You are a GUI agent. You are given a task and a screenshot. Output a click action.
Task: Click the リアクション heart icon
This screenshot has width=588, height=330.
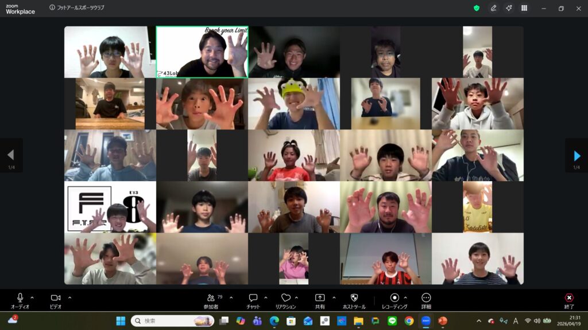[x=285, y=300]
